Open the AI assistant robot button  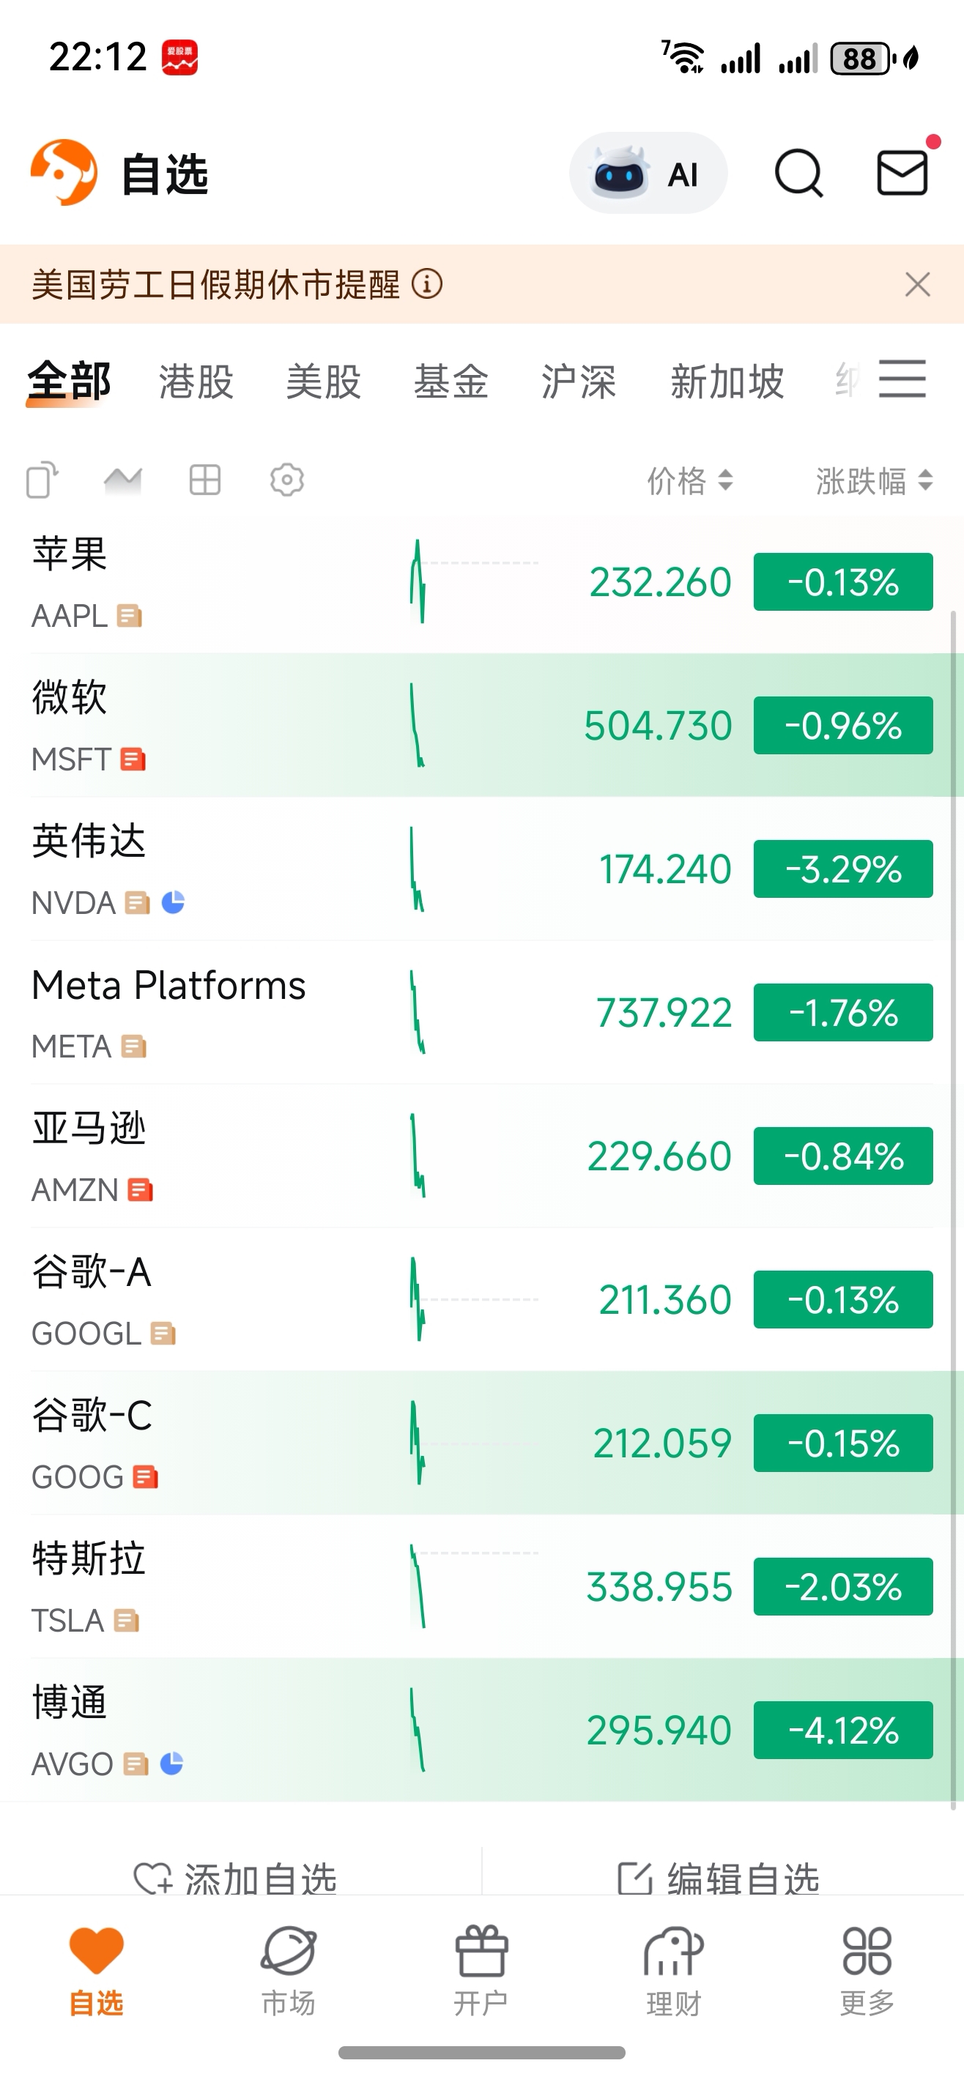tap(648, 173)
